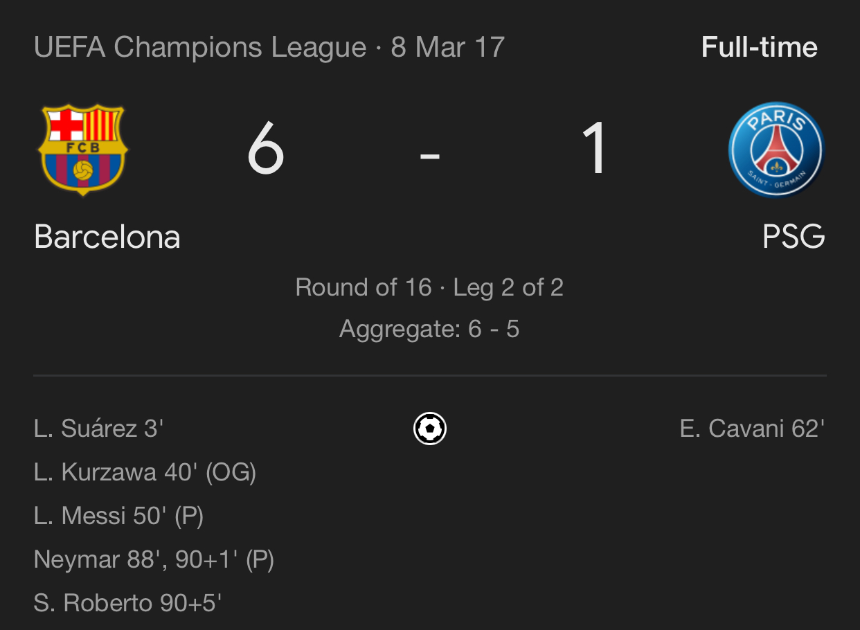Select E. Cavani 62' goal entry
The image size is (860, 630).
753,429
